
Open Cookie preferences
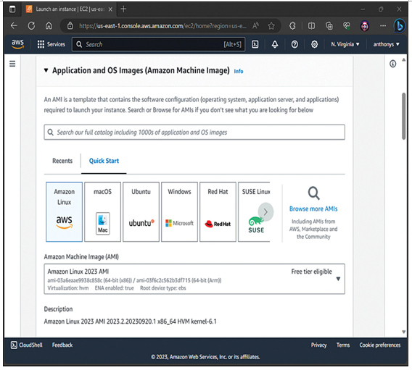coord(380,345)
